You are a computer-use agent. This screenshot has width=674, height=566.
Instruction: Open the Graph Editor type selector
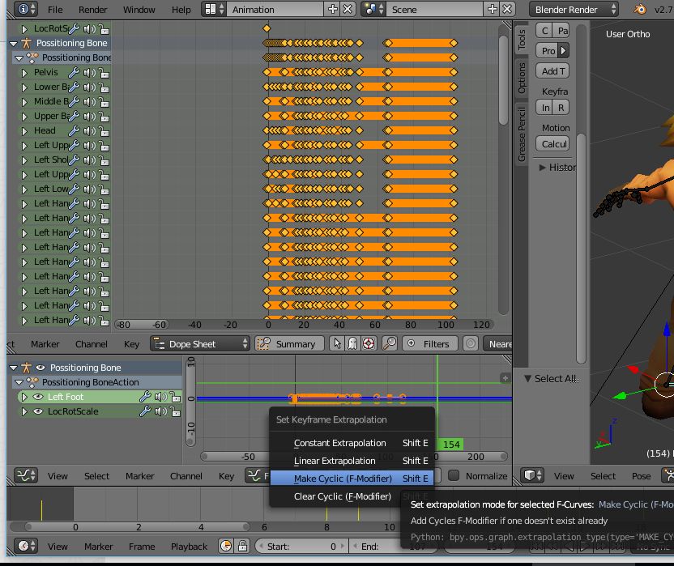26,475
